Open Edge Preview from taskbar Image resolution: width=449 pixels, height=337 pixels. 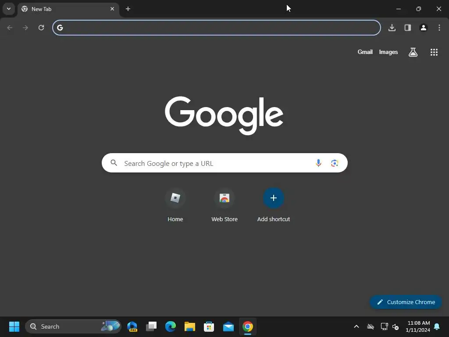click(x=132, y=326)
